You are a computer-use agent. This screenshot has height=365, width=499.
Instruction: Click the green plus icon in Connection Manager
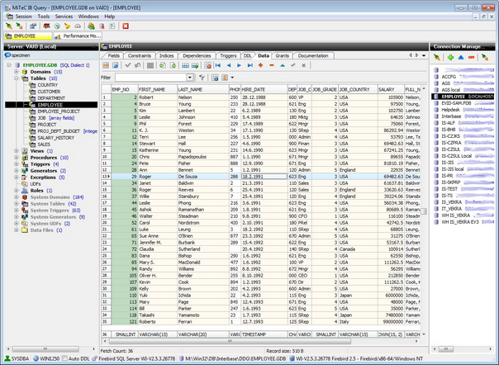tap(449, 57)
